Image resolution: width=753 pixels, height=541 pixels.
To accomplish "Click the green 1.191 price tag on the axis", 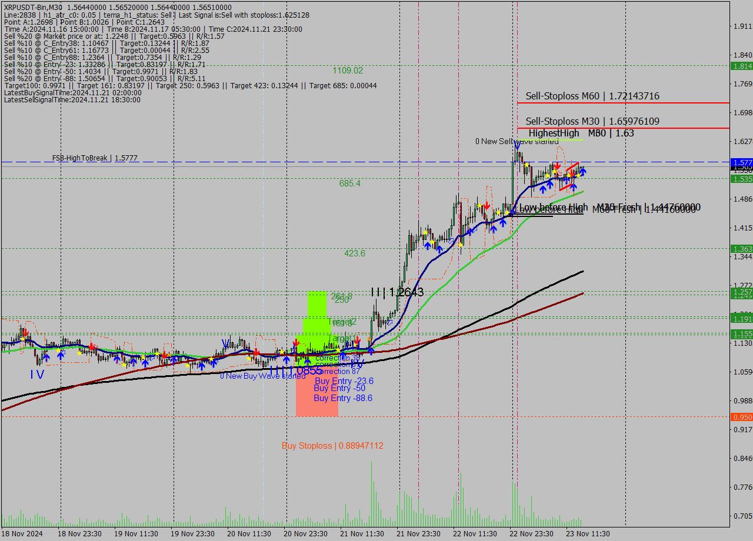I will pyautogui.click(x=742, y=318).
